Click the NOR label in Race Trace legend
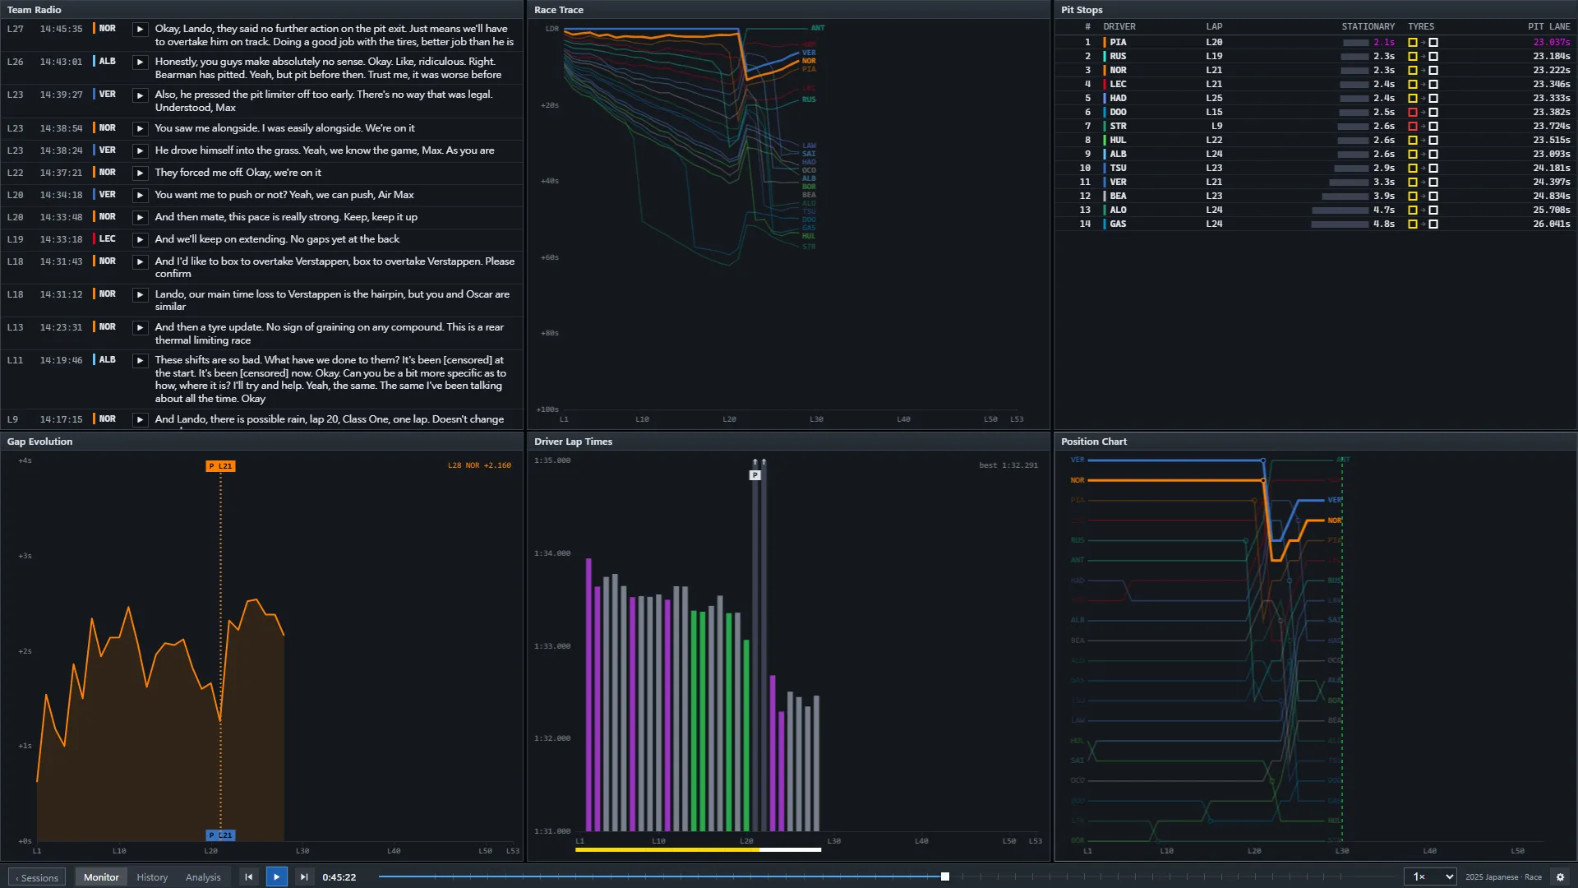1578x888 pixels. click(809, 62)
